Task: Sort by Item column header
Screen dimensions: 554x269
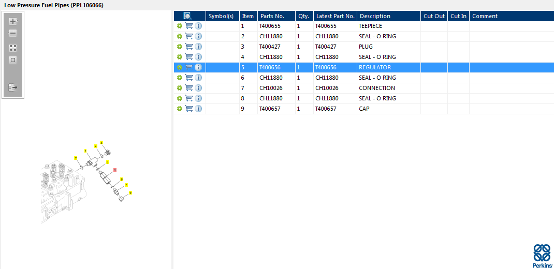Action: pos(249,16)
